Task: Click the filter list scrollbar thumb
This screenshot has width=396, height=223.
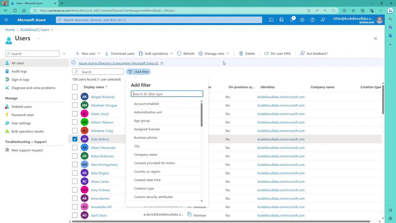Action: pyautogui.click(x=202, y=115)
